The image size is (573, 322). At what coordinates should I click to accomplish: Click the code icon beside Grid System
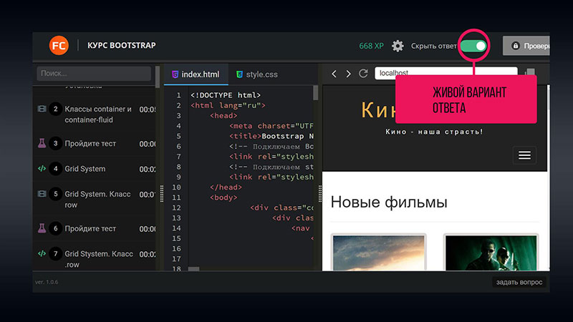pos(42,169)
